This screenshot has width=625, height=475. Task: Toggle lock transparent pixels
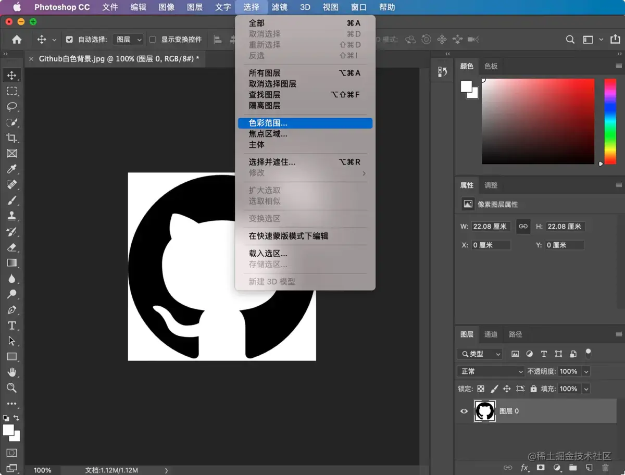481,389
